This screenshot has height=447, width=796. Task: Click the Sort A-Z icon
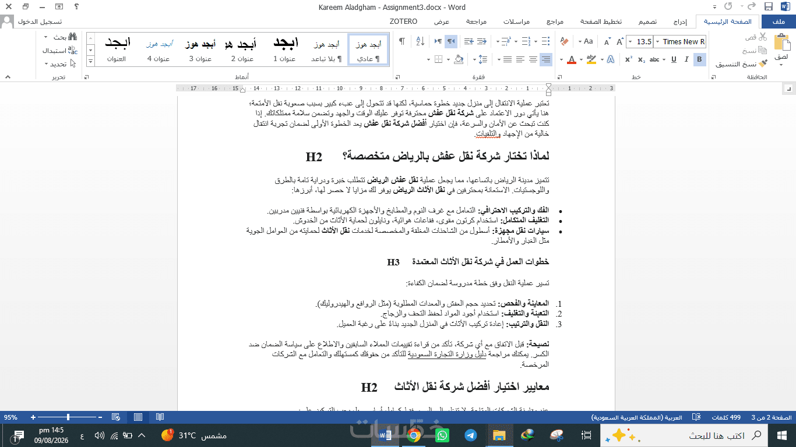tap(420, 41)
